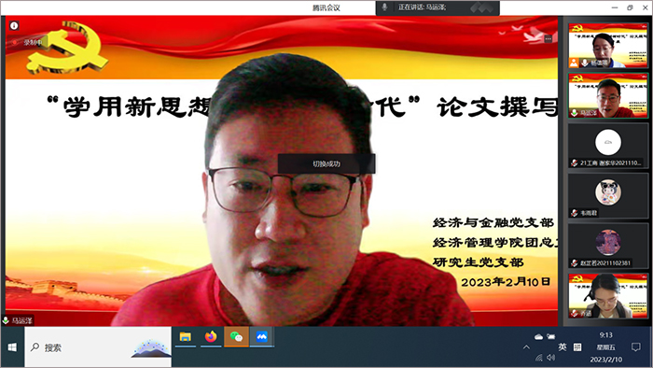Select the 马运泽 participant video thumbnail
Screen dimensions: 653x368
(x=608, y=95)
